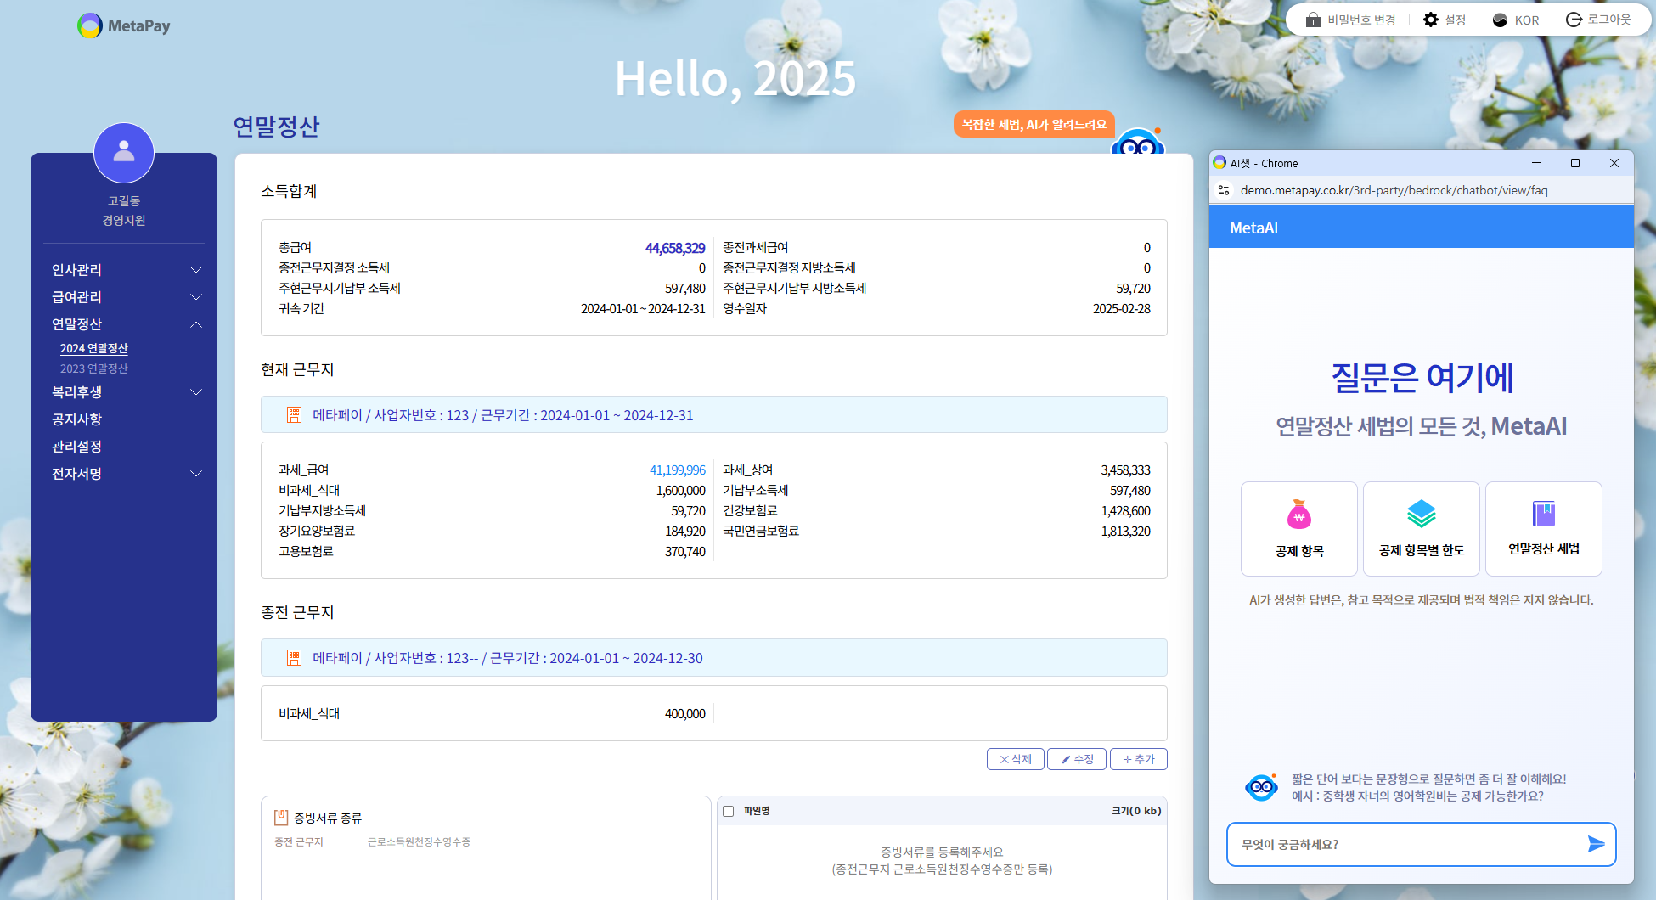Image resolution: width=1656 pixels, height=900 pixels.
Task: Open the AI chatbot owl mascot
Action: tap(1138, 143)
